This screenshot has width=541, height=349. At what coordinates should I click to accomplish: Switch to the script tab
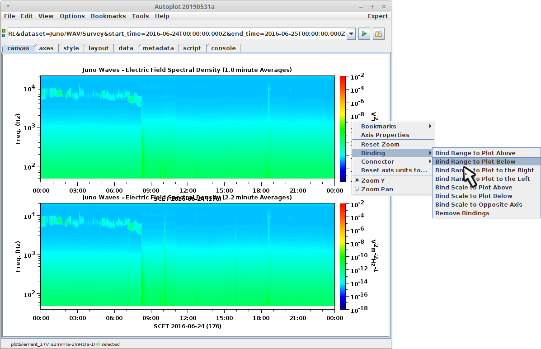(192, 48)
